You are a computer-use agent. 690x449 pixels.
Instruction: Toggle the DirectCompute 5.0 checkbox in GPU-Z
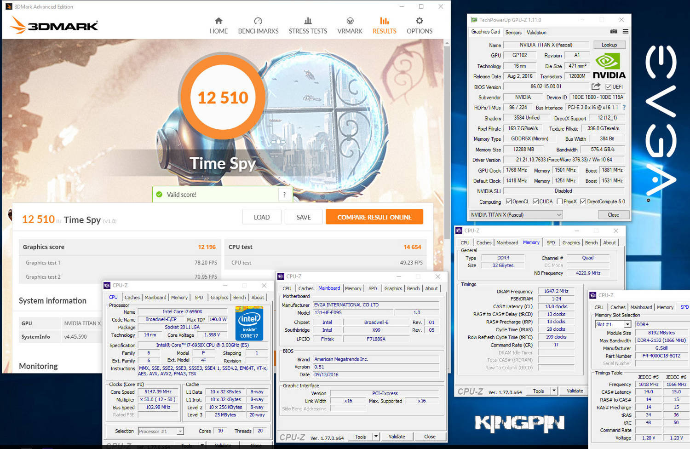[583, 201]
